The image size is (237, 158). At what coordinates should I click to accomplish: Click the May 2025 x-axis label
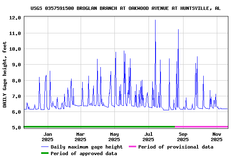(x=114, y=137)
